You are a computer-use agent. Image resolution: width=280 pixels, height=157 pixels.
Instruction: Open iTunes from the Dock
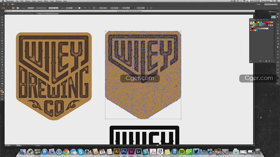pyautogui.click(x=174, y=152)
